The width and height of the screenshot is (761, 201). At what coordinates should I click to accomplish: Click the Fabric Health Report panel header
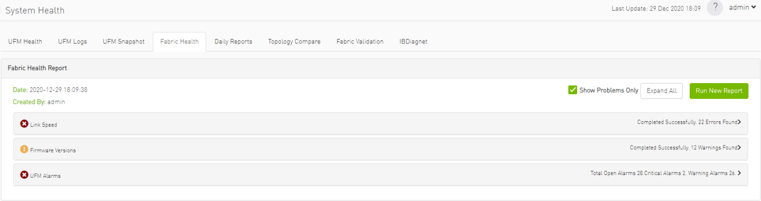380,68
